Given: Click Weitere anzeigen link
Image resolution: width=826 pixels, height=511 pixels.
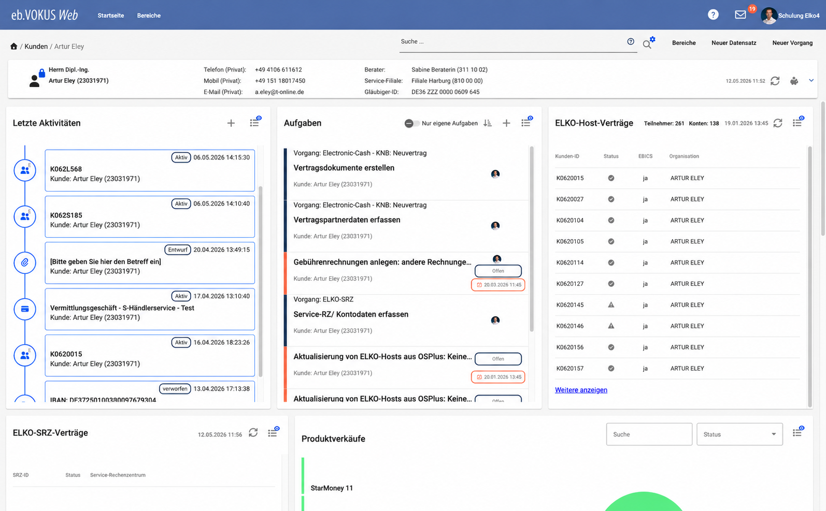Looking at the screenshot, I should 581,390.
